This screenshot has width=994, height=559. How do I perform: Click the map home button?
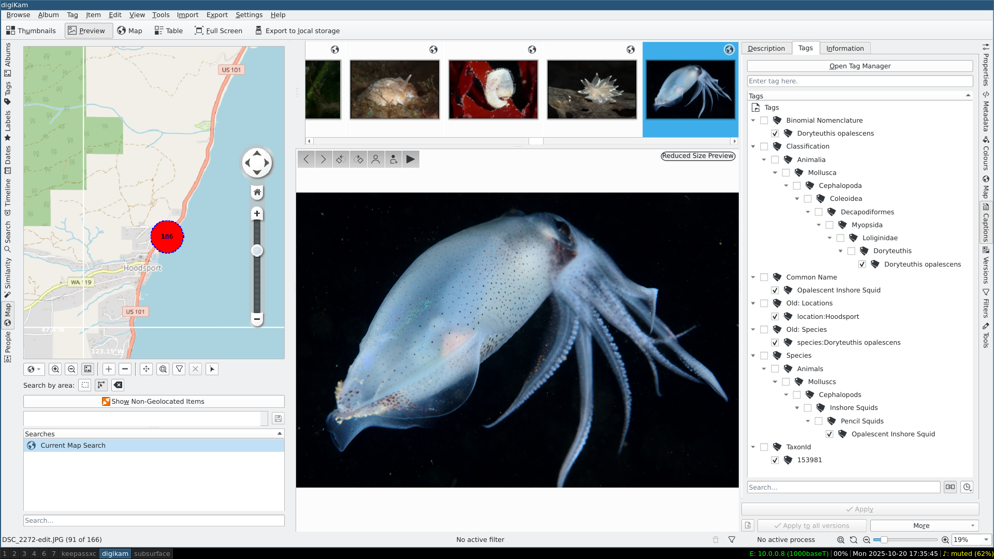point(257,193)
